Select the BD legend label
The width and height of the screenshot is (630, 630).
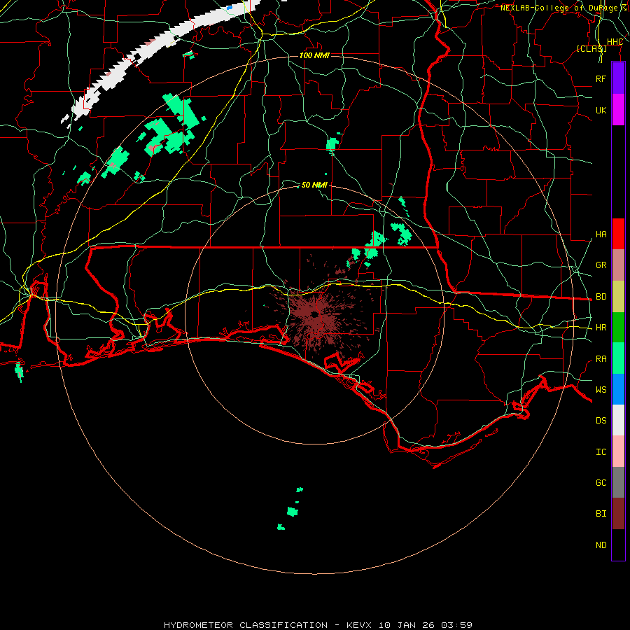[x=601, y=297]
